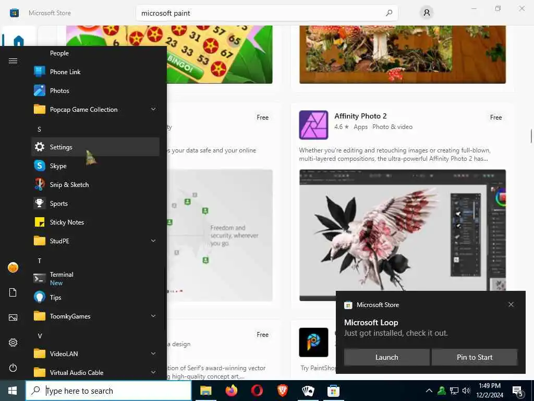Click the taskbar 'Type here to search' box
The height and width of the screenshot is (401, 534).
point(108,391)
